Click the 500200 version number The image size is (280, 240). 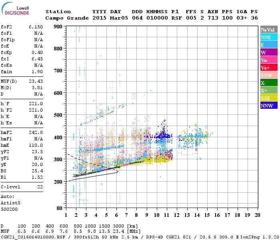pos(9,209)
